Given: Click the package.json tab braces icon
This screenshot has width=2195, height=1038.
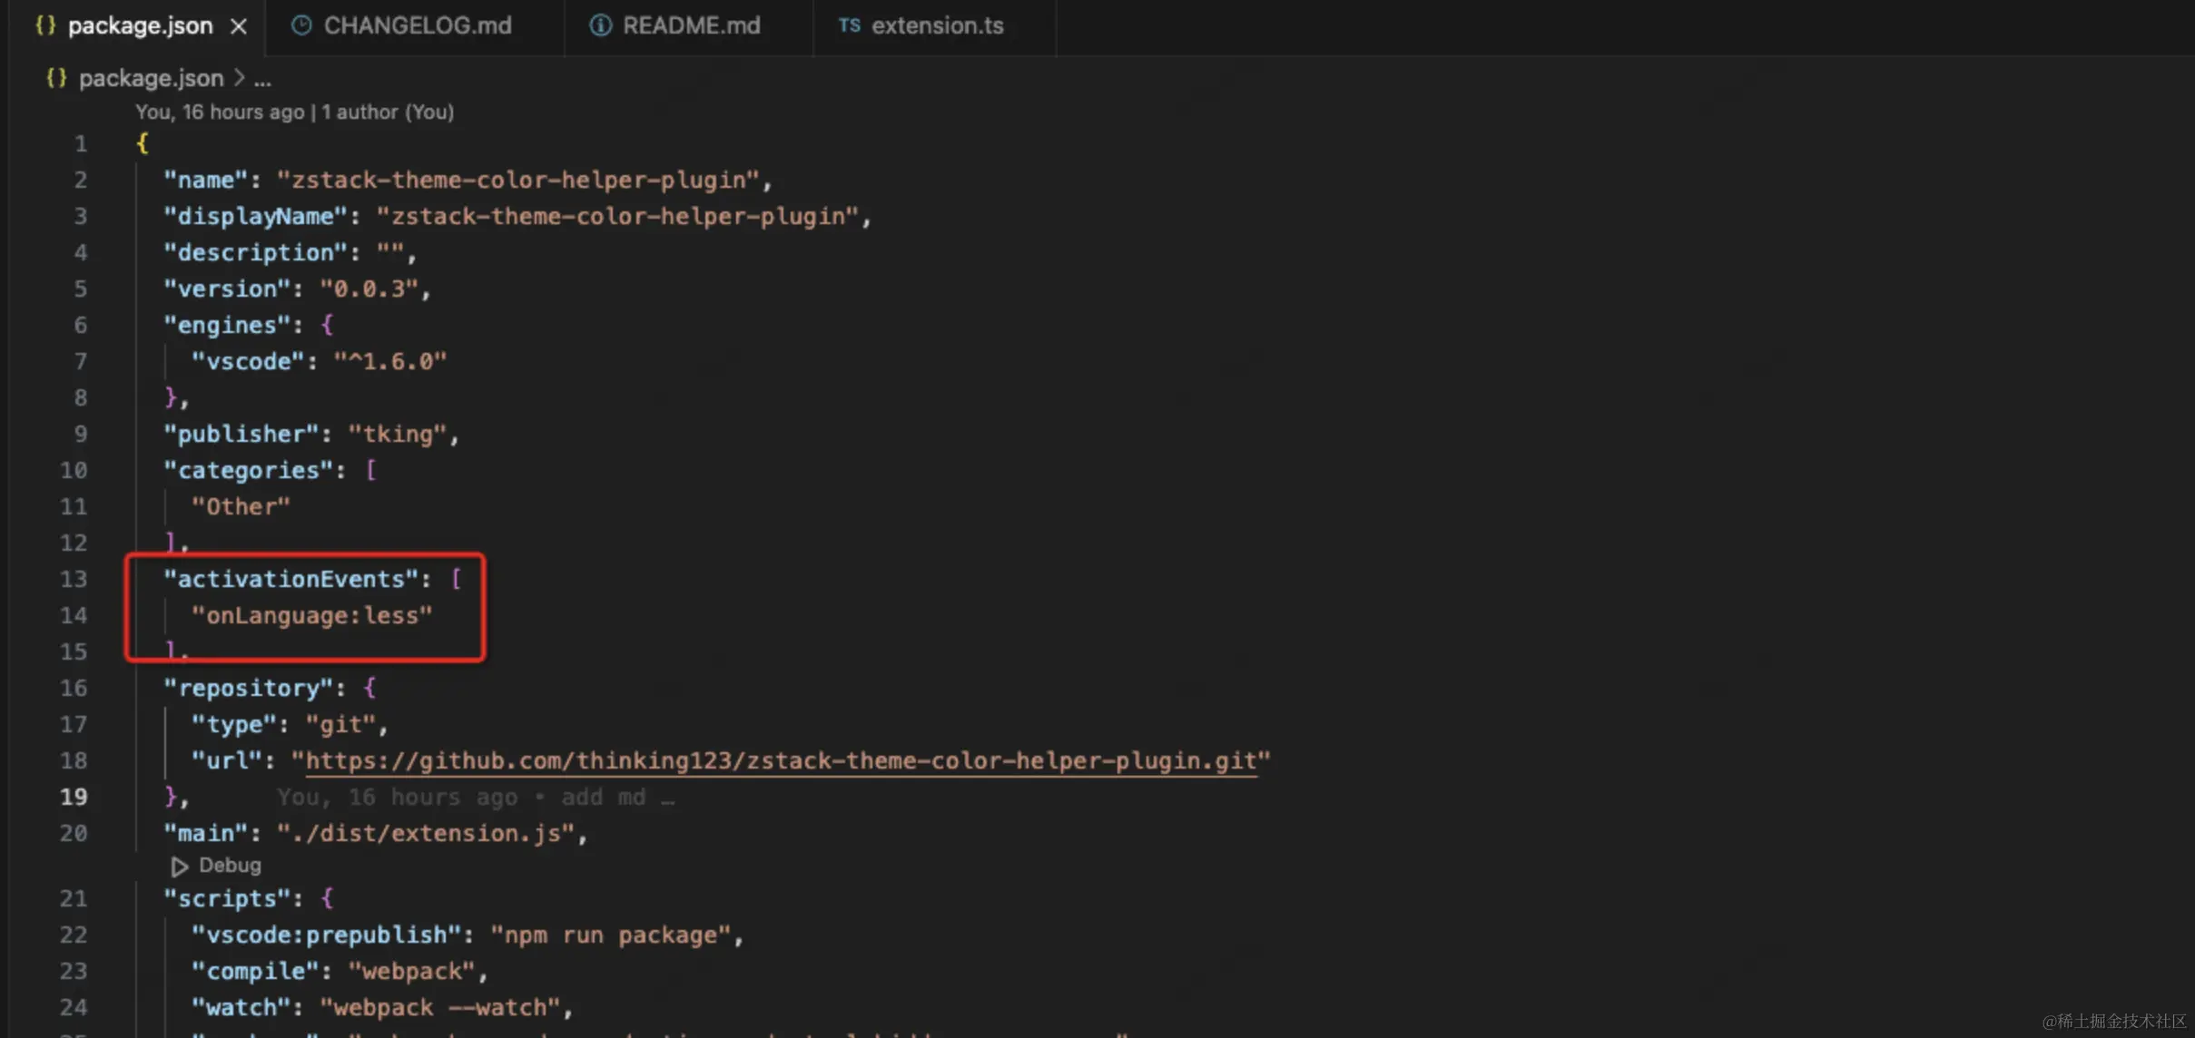Looking at the screenshot, I should 44,25.
